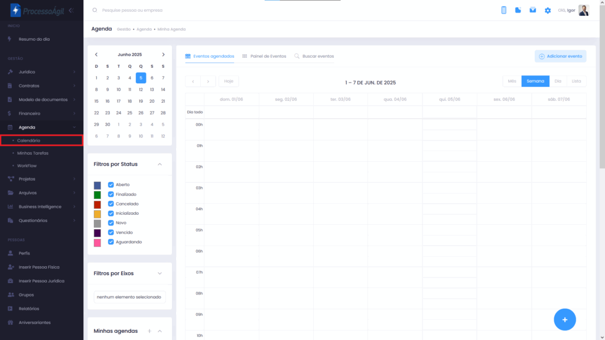
Task: Open the settings gear icon
Action: pos(548,11)
